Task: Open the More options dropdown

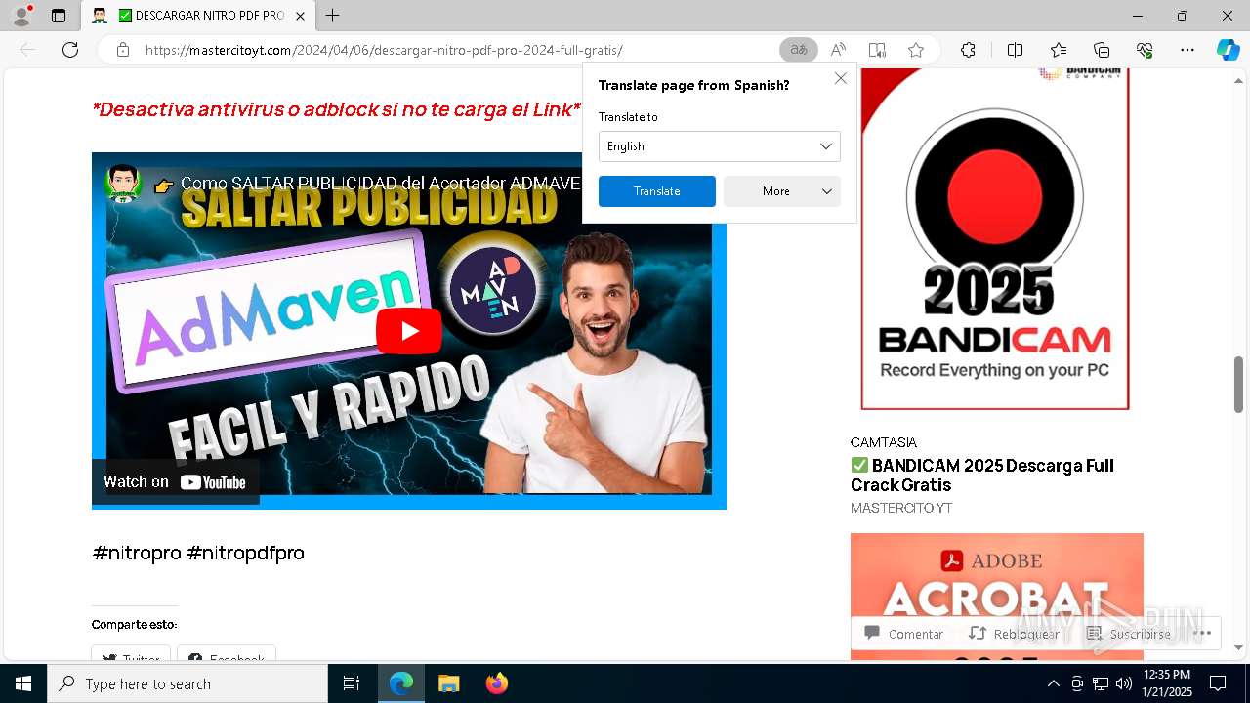Action: [782, 191]
